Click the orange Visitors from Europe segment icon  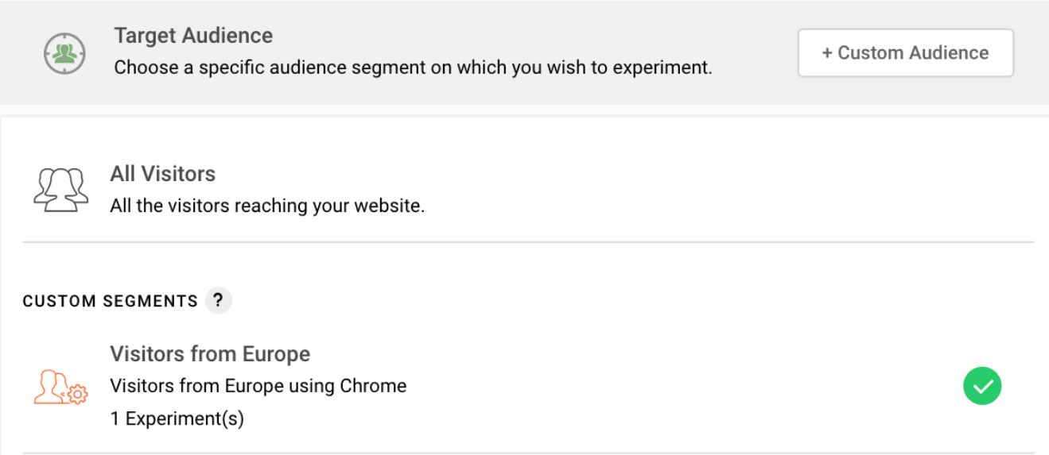coord(60,387)
